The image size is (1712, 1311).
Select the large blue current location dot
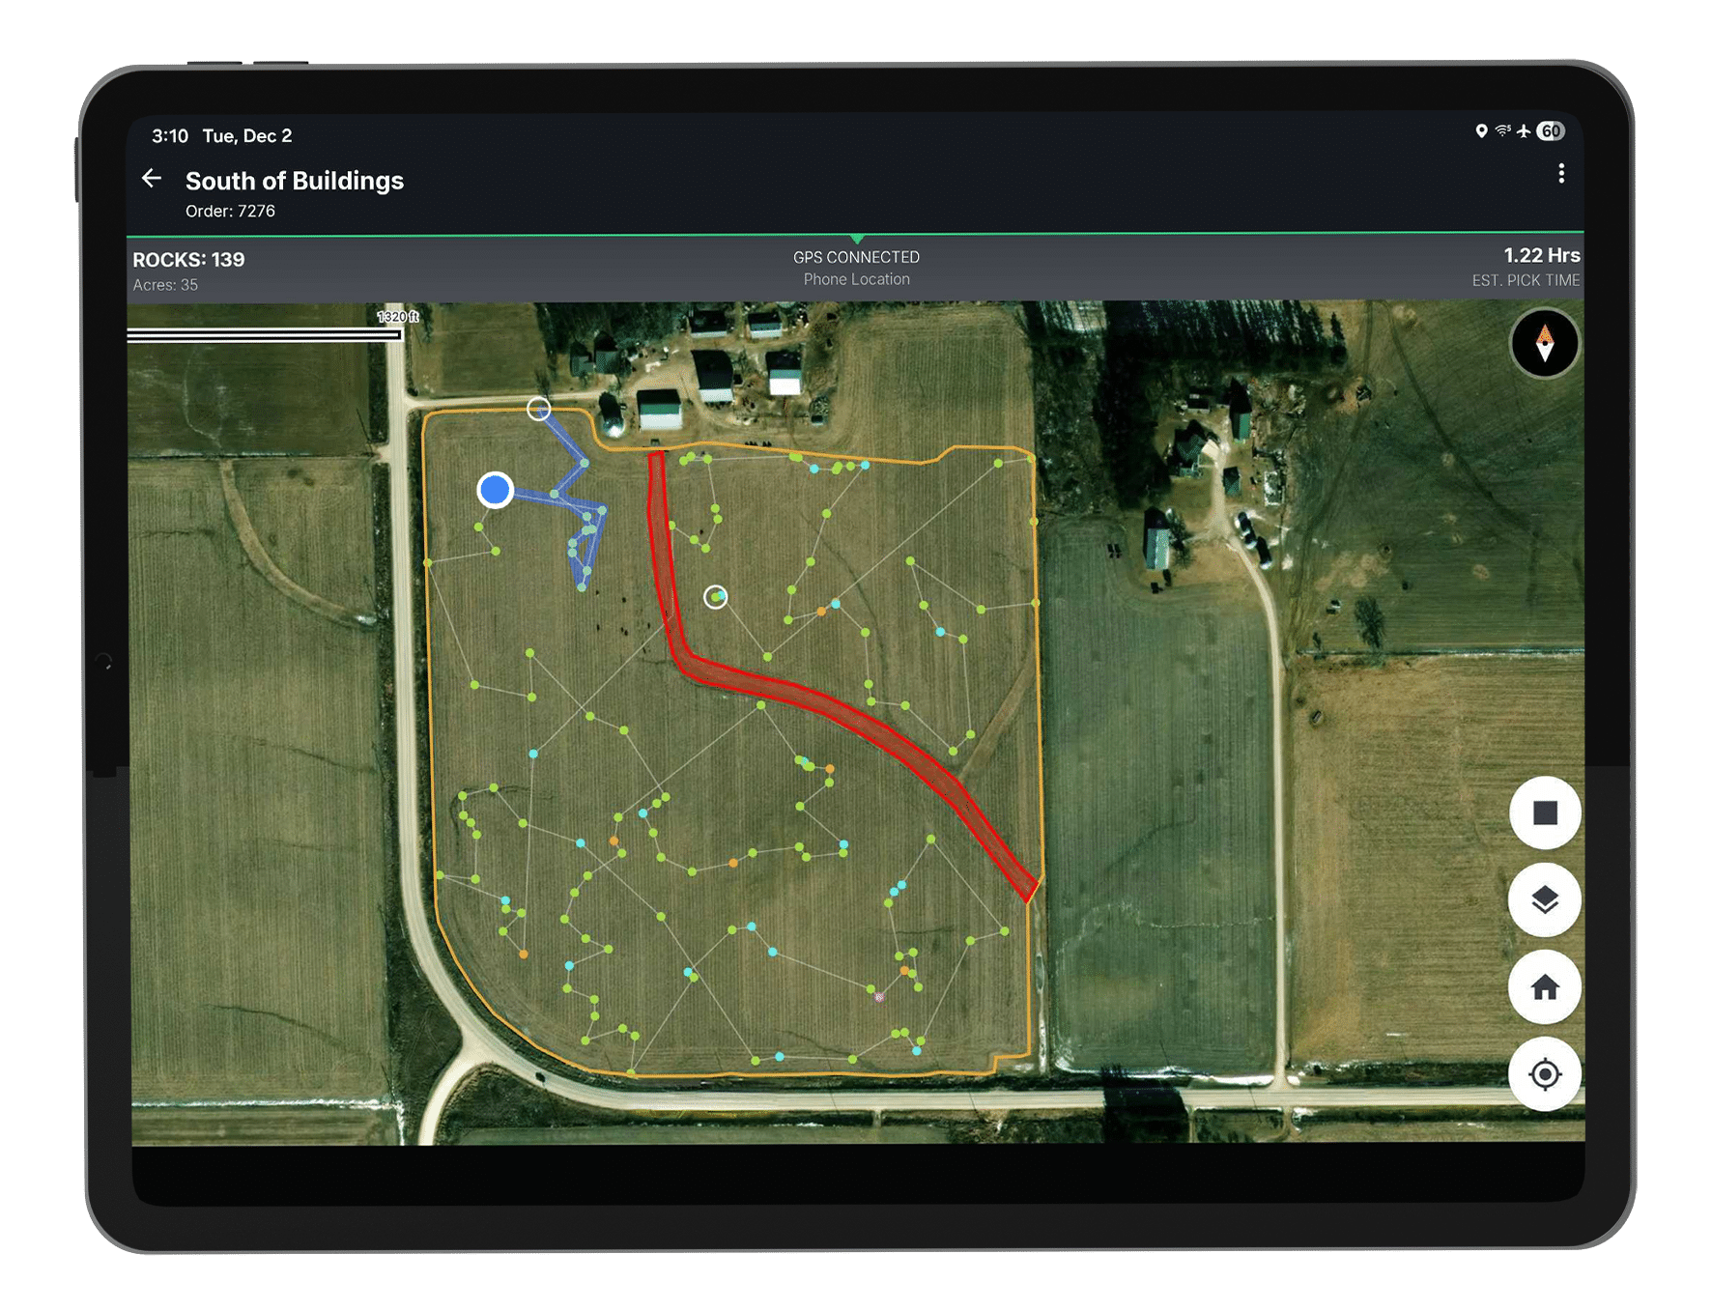495,490
